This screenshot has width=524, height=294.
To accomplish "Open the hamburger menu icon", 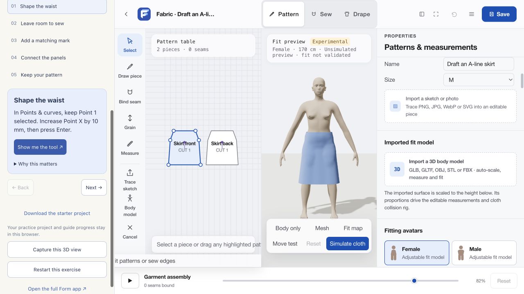I will tap(472, 14).
